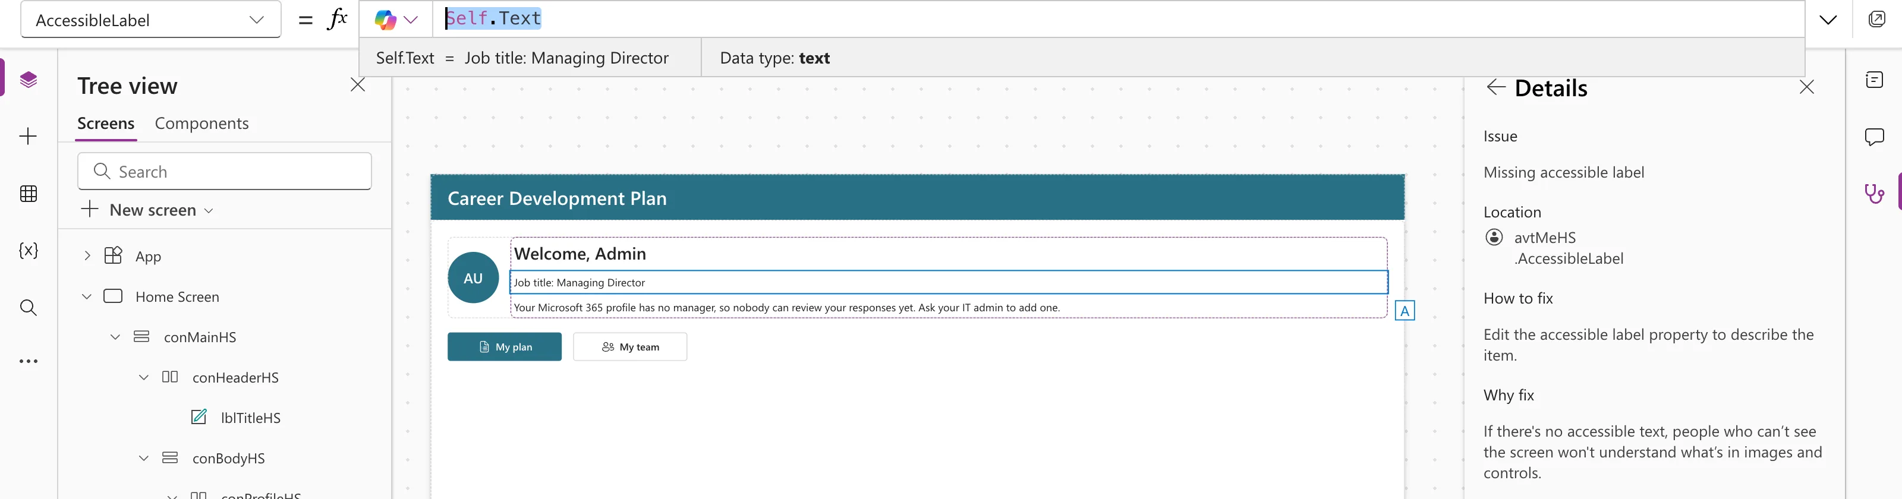Click the My team button on canvas
Image resolution: width=1902 pixels, height=499 pixels.
click(x=630, y=347)
